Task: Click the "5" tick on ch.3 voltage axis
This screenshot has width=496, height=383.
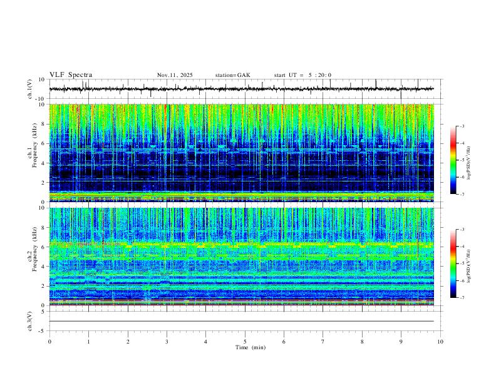Action: (x=44, y=311)
